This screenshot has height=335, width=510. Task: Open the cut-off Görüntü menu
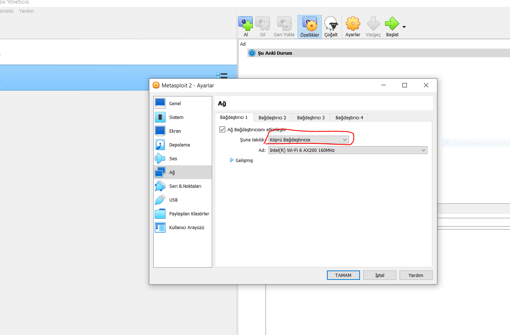tap(7, 11)
